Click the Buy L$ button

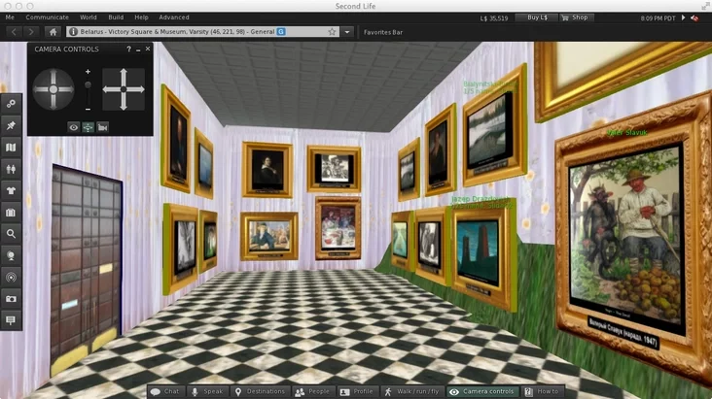[x=537, y=17]
